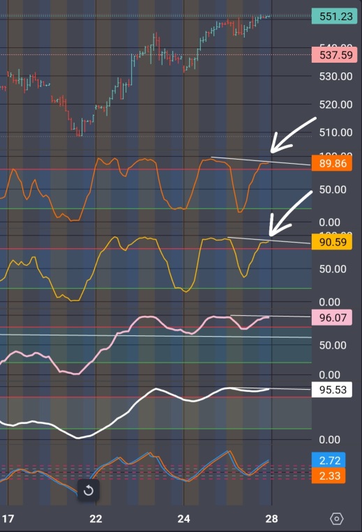Click the 96.07 pink indicator value label
The height and width of the screenshot is (532, 362).
pos(331,317)
